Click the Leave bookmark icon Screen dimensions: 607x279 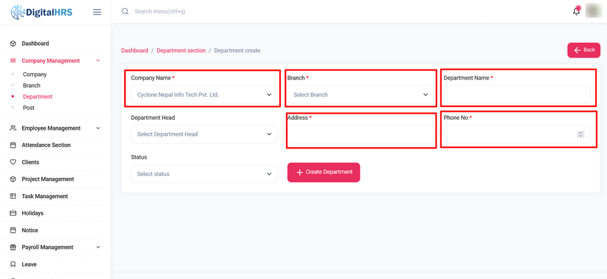pyautogui.click(x=13, y=264)
